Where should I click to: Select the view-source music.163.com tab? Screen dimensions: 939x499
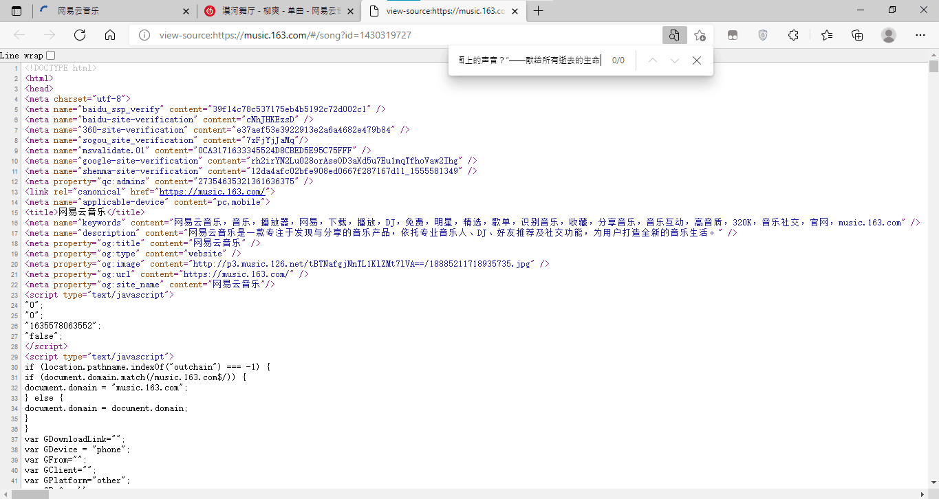click(x=444, y=11)
